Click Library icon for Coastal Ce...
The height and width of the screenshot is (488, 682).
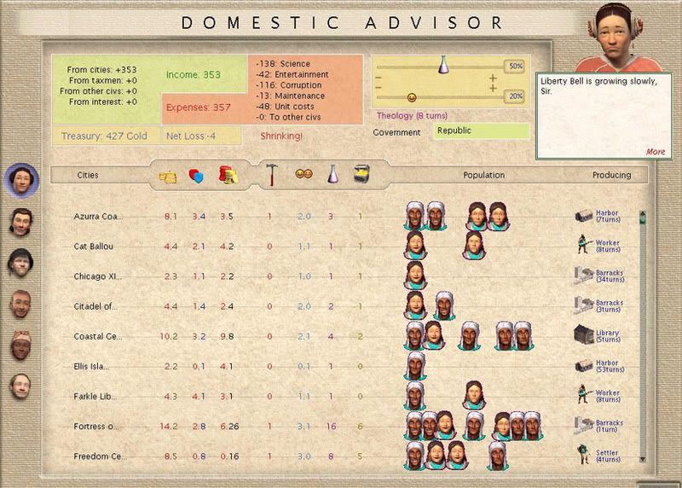(x=584, y=334)
